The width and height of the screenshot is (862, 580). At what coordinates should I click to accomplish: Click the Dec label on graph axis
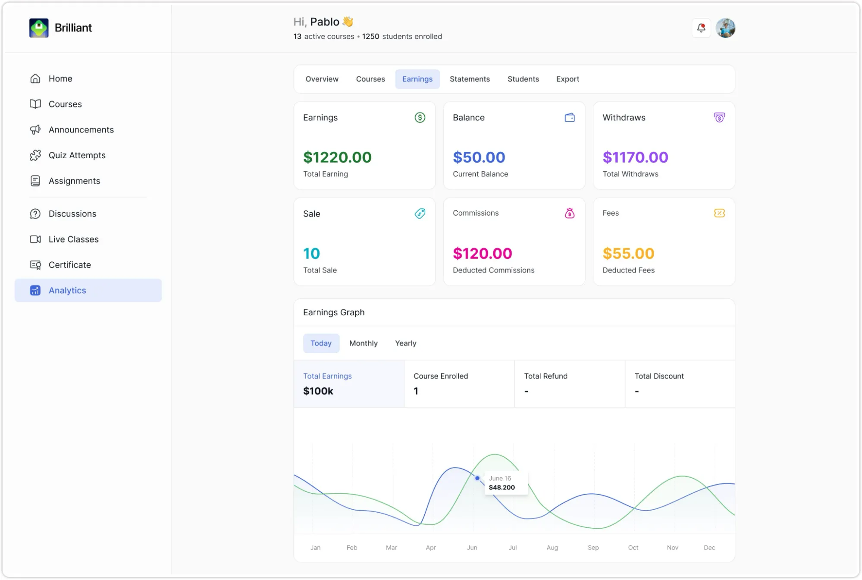click(709, 548)
